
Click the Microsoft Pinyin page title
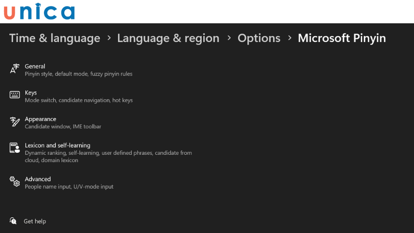342,38
